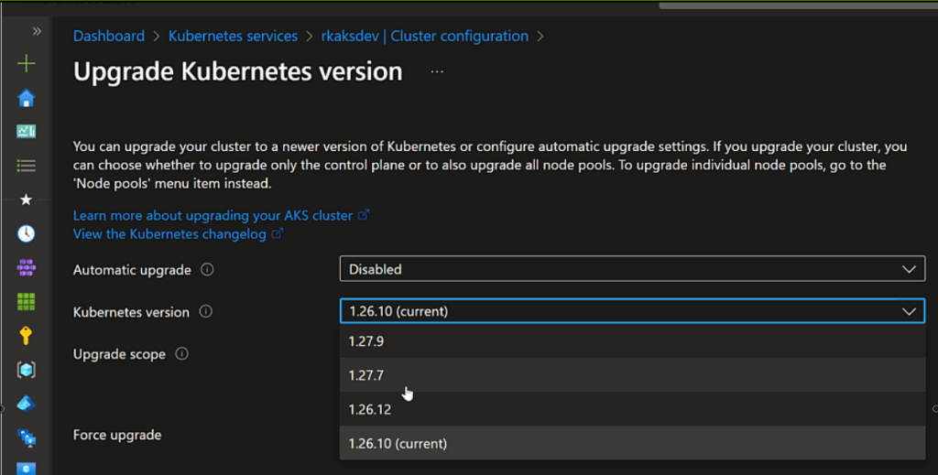Open the Dashboard chart icon in sidebar
This screenshot has height=475, width=938.
[27, 132]
